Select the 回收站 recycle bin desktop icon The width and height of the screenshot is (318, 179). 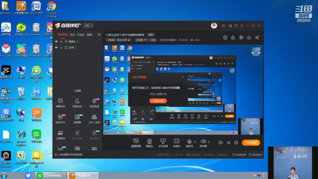[x=21, y=94]
